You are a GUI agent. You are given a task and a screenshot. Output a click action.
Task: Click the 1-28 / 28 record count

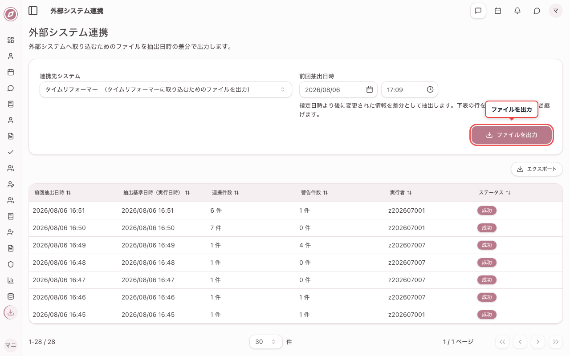click(x=42, y=342)
